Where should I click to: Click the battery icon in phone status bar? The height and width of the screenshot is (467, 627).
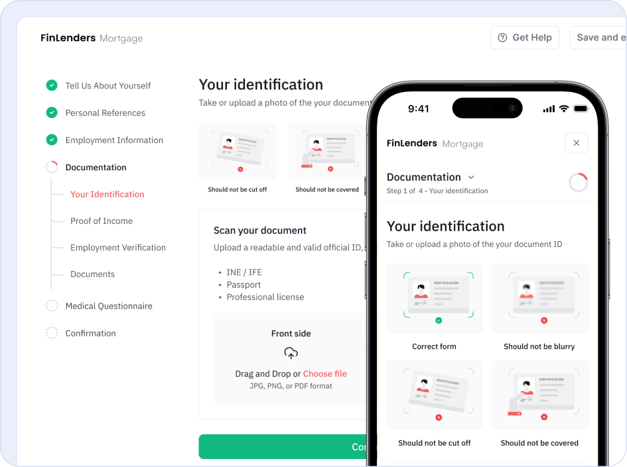582,108
